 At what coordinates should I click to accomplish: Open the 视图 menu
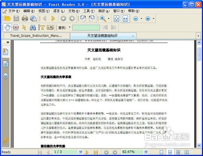tap(44, 11)
